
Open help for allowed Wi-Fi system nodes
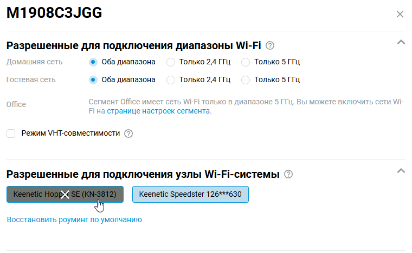[288, 175]
